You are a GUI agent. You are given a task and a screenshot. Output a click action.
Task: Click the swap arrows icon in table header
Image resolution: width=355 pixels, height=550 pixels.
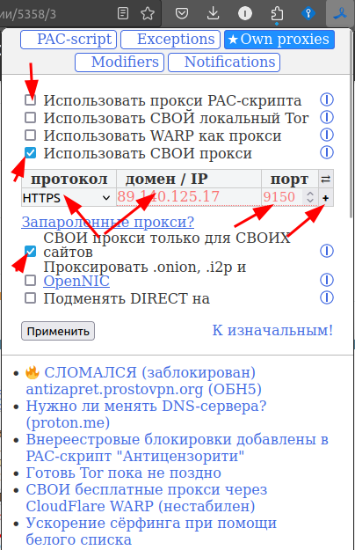(326, 180)
